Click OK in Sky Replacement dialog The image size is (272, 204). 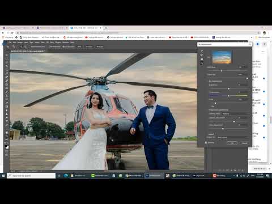click(232, 143)
